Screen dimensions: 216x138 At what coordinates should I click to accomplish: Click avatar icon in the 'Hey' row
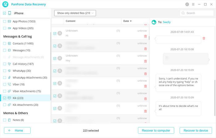tap(60, 58)
